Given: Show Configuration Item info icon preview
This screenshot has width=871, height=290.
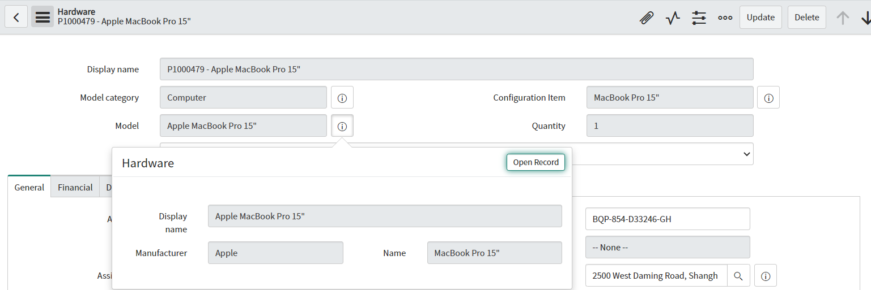Looking at the screenshot, I should pos(768,98).
